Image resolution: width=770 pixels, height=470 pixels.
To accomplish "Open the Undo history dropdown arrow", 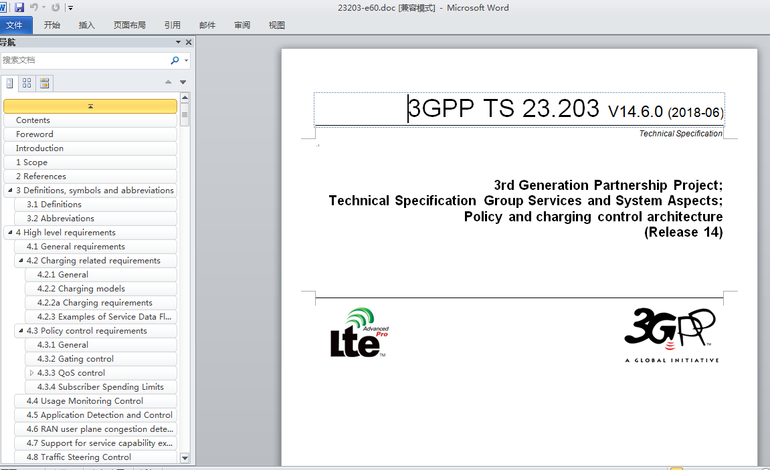I will pyautogui.click(x=43, y=7).
